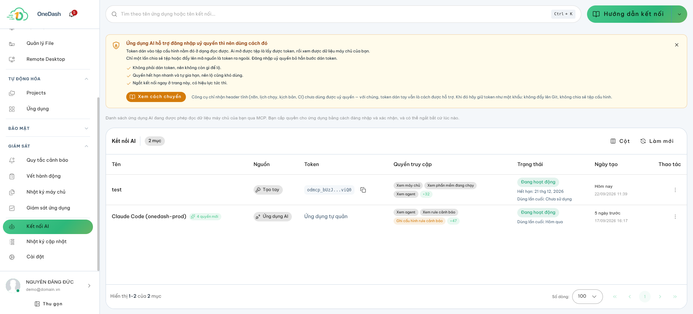Copy the odmcp token to clipboard

pyautogui.click(x=363, y=190)
